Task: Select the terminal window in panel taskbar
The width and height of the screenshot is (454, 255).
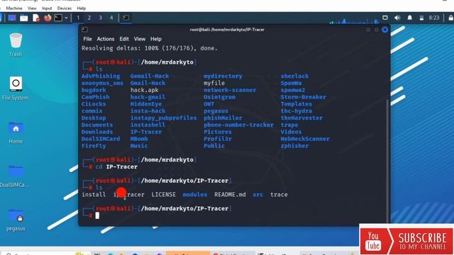Action: pos(126,18)
